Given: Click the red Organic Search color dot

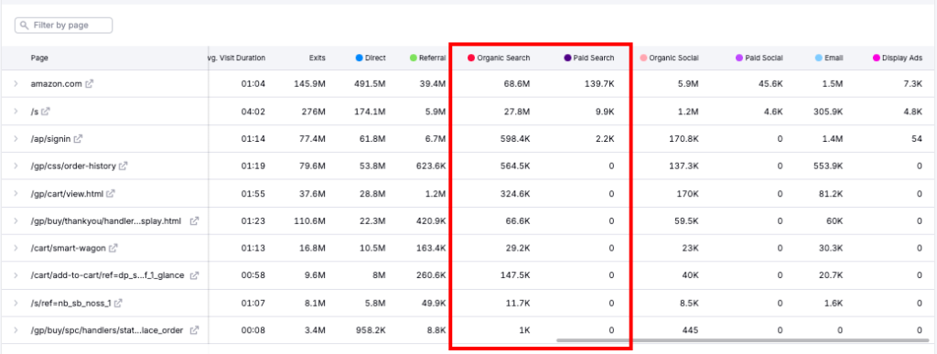Looking at the screenshot, I should click(471, 58).
